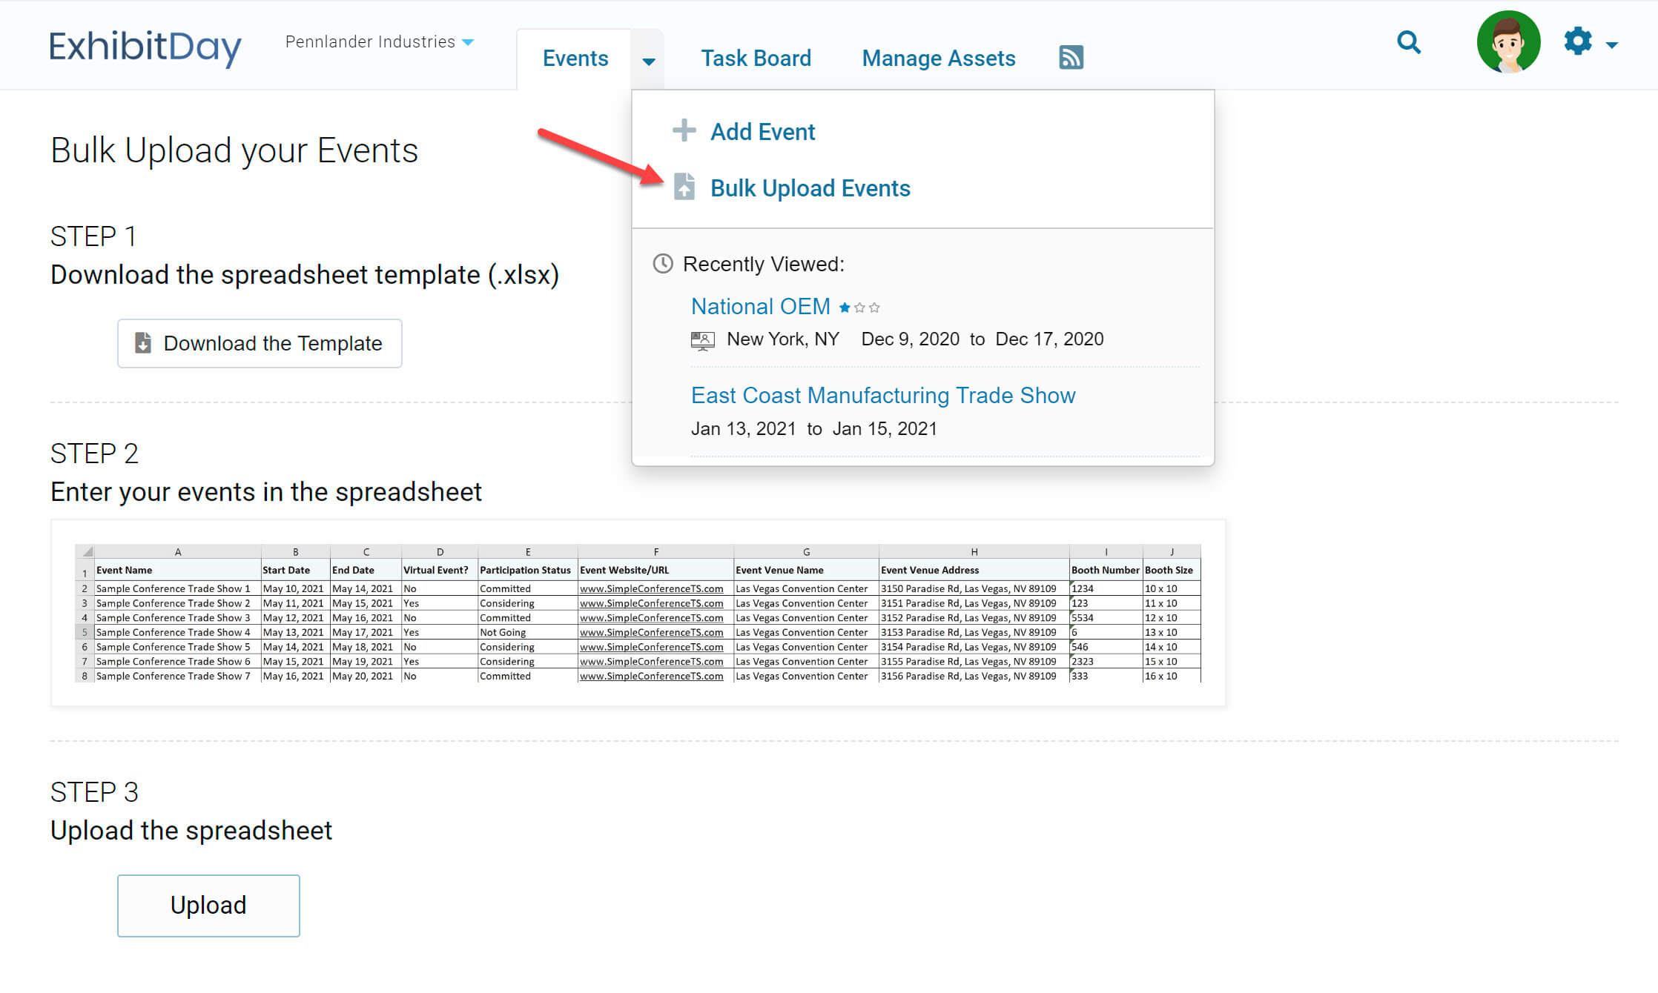Toggle the second empty star beside National OEM
This screenshot has height=993, width=1658.
pyautogui.click(x=860, y=306)
